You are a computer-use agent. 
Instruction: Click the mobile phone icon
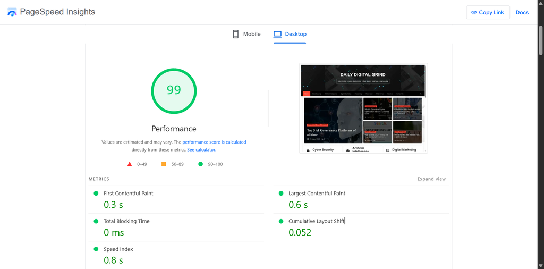[235, 34]
